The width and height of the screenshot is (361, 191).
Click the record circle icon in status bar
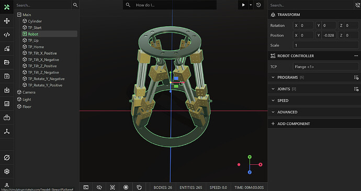point(126,187)
